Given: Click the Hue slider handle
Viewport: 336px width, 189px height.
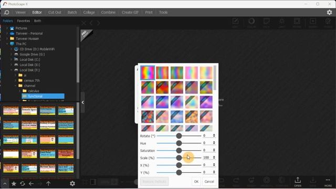Looking at the screenshot, I should click(x=179, y=143).
